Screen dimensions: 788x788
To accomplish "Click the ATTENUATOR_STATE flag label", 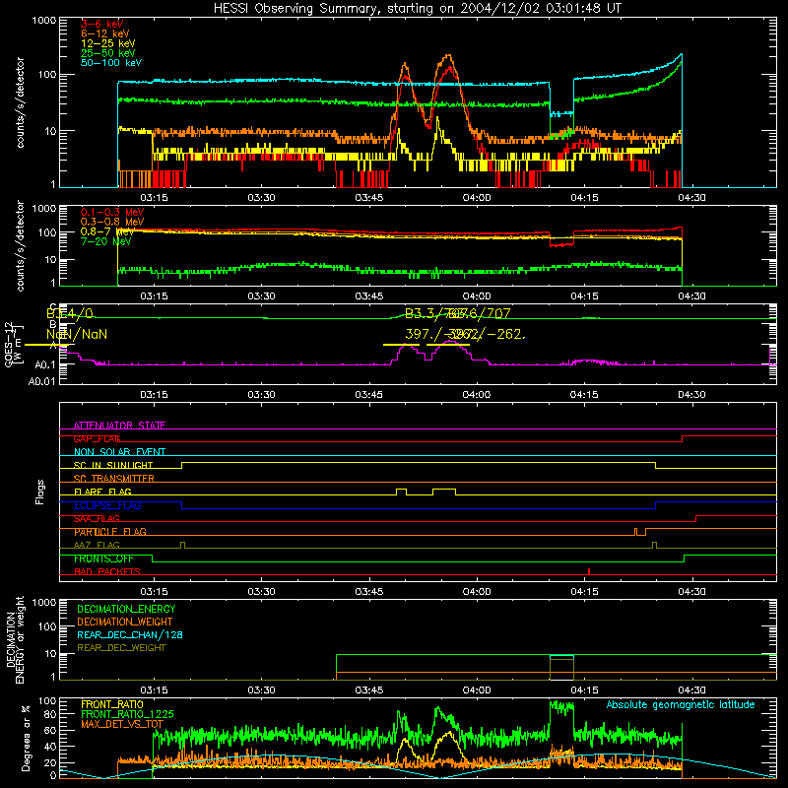I will point(119,426).
